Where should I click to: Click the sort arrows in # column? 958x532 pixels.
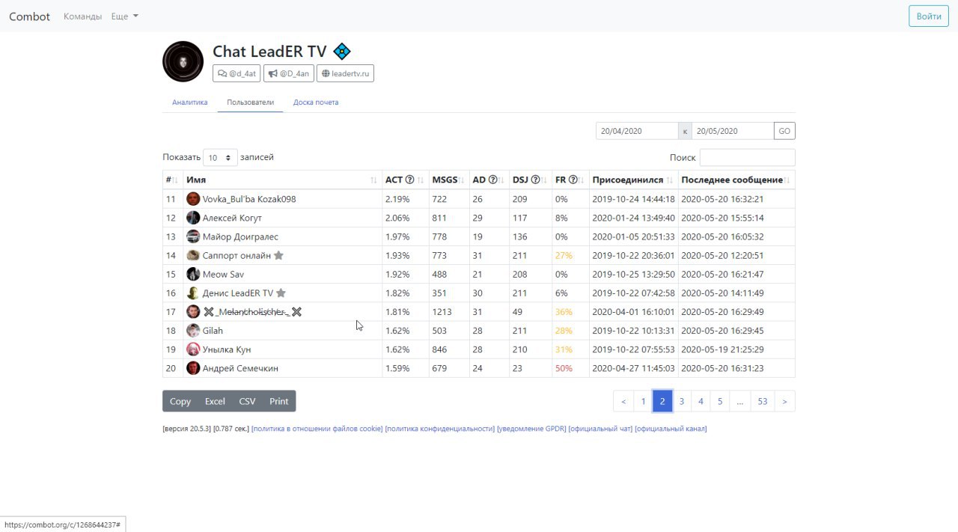(176, 180)
